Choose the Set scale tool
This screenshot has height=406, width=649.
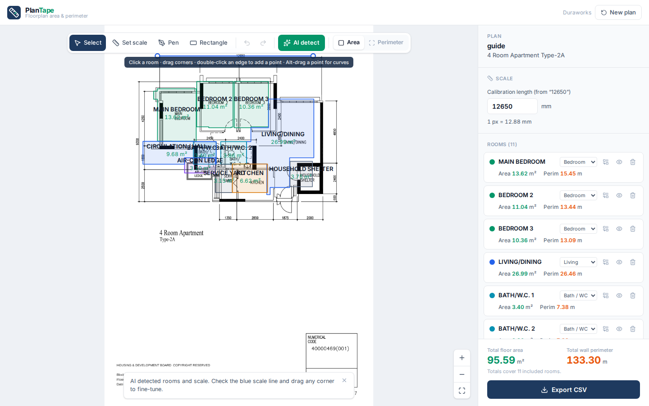(x=130, y=43)
